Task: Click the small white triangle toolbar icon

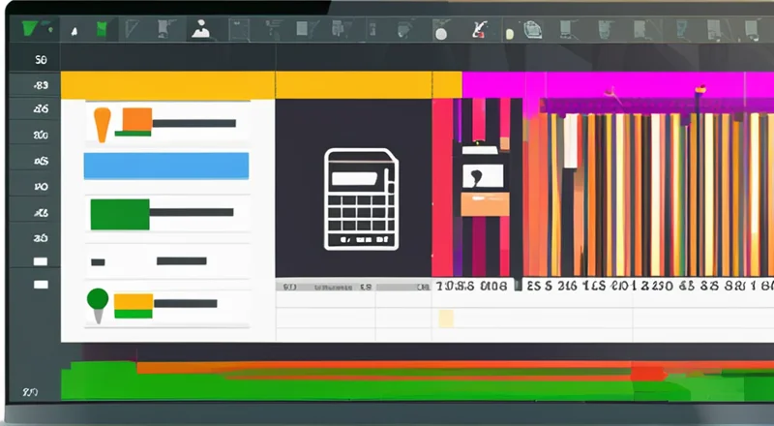Action: [74, 31]
